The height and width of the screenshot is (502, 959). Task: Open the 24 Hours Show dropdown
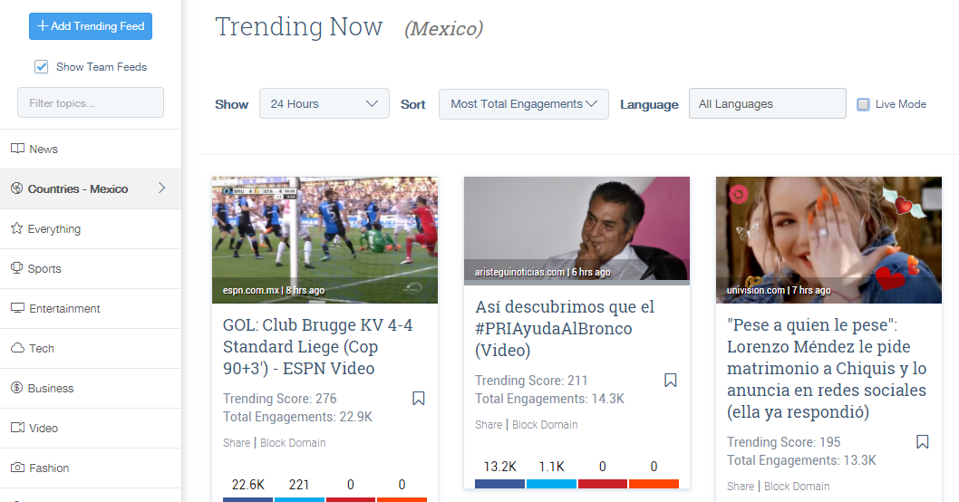325,103
